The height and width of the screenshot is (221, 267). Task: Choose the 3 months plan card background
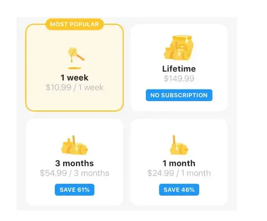(x=74, y=162)
